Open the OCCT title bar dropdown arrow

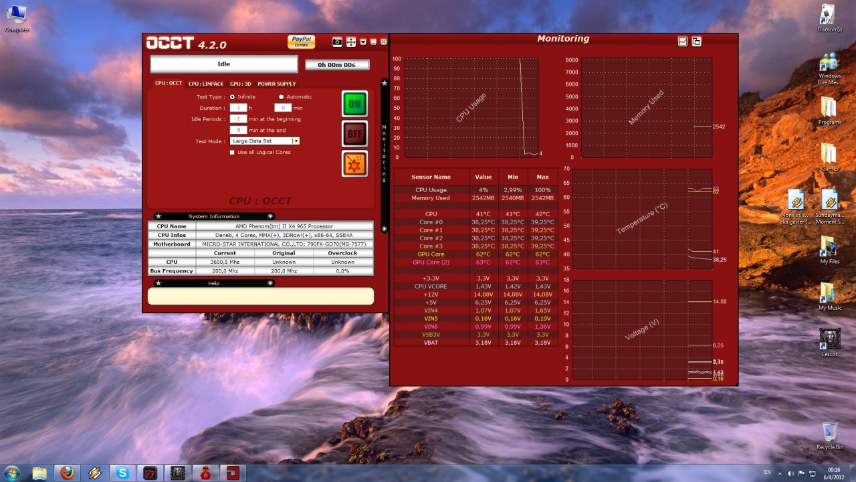(x=363, y=42)
